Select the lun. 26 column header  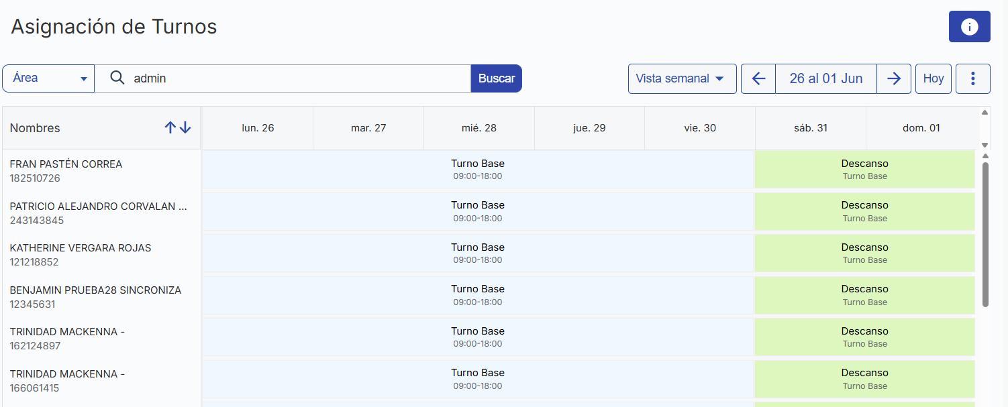tap(258, 128)
